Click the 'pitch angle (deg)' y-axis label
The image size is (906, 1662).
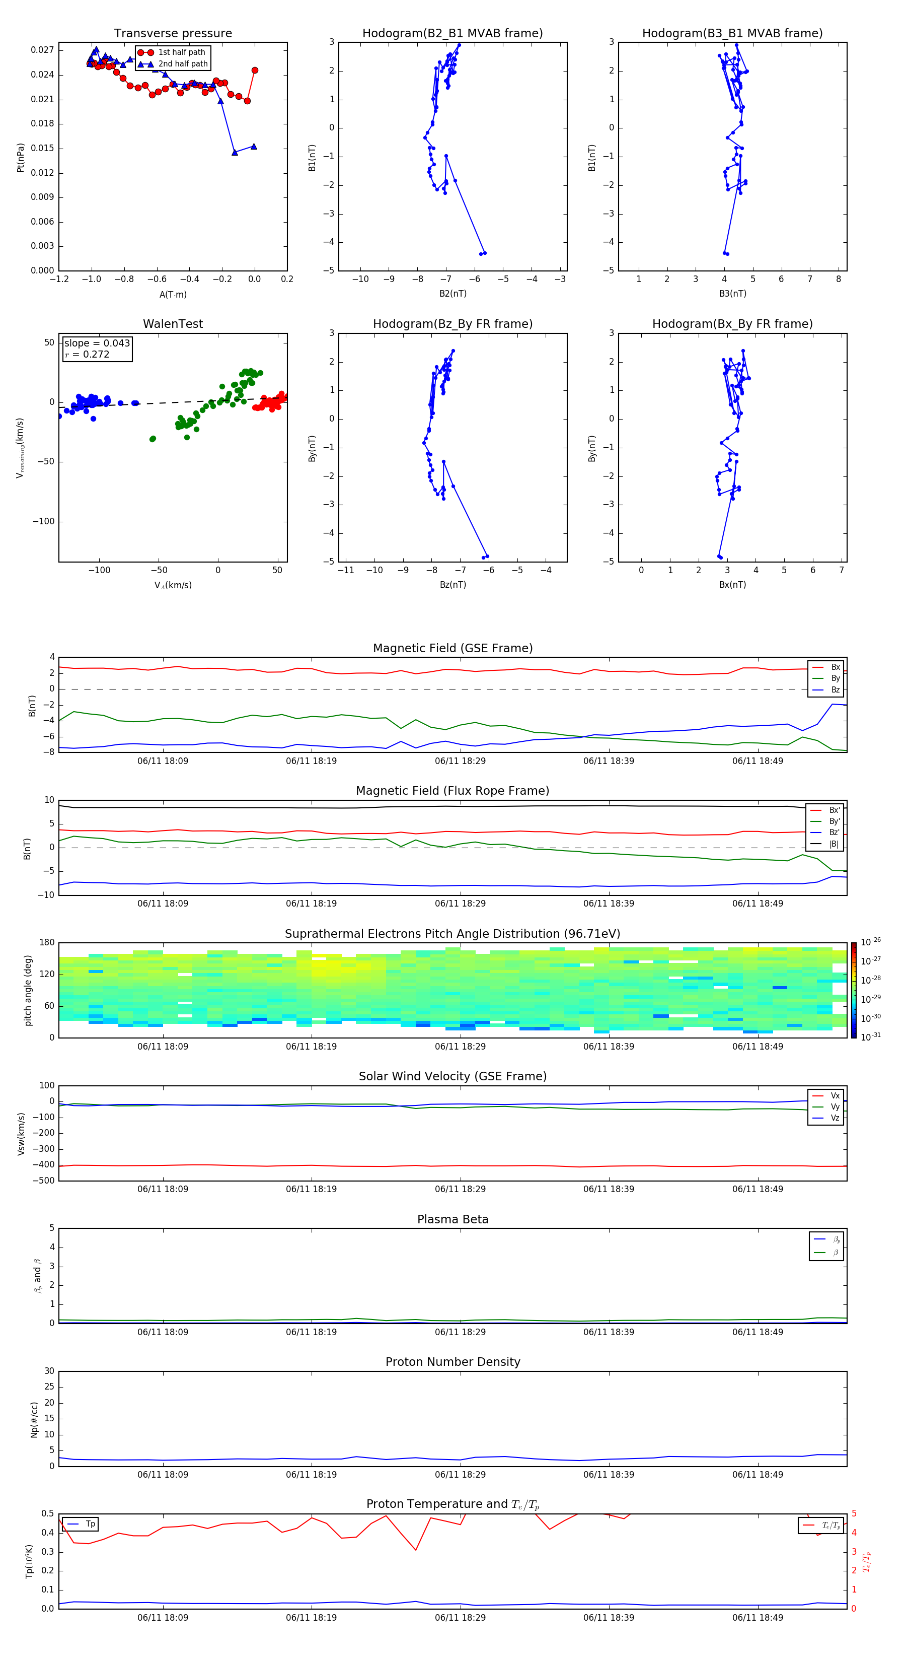point(28,990)
